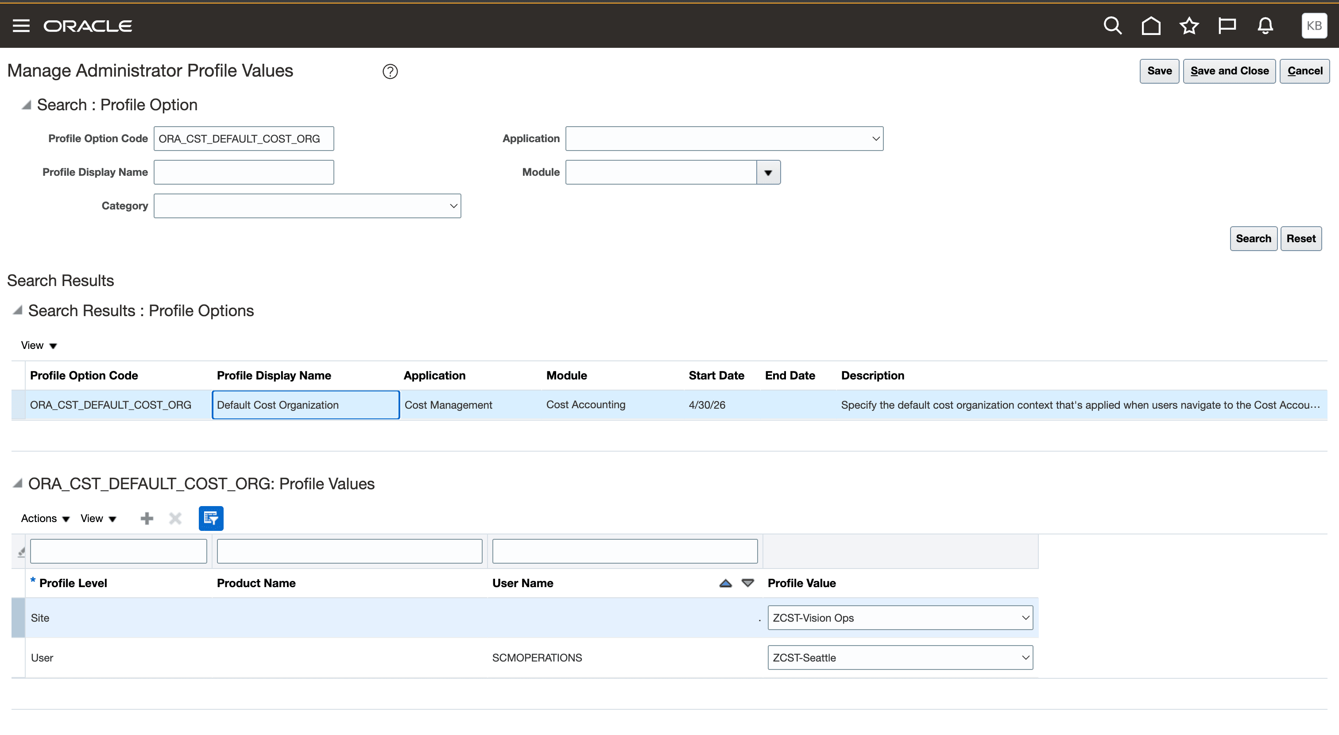Open Favorites star icon
Viewport: 1339px width, 735px height.
(1189, 26)
